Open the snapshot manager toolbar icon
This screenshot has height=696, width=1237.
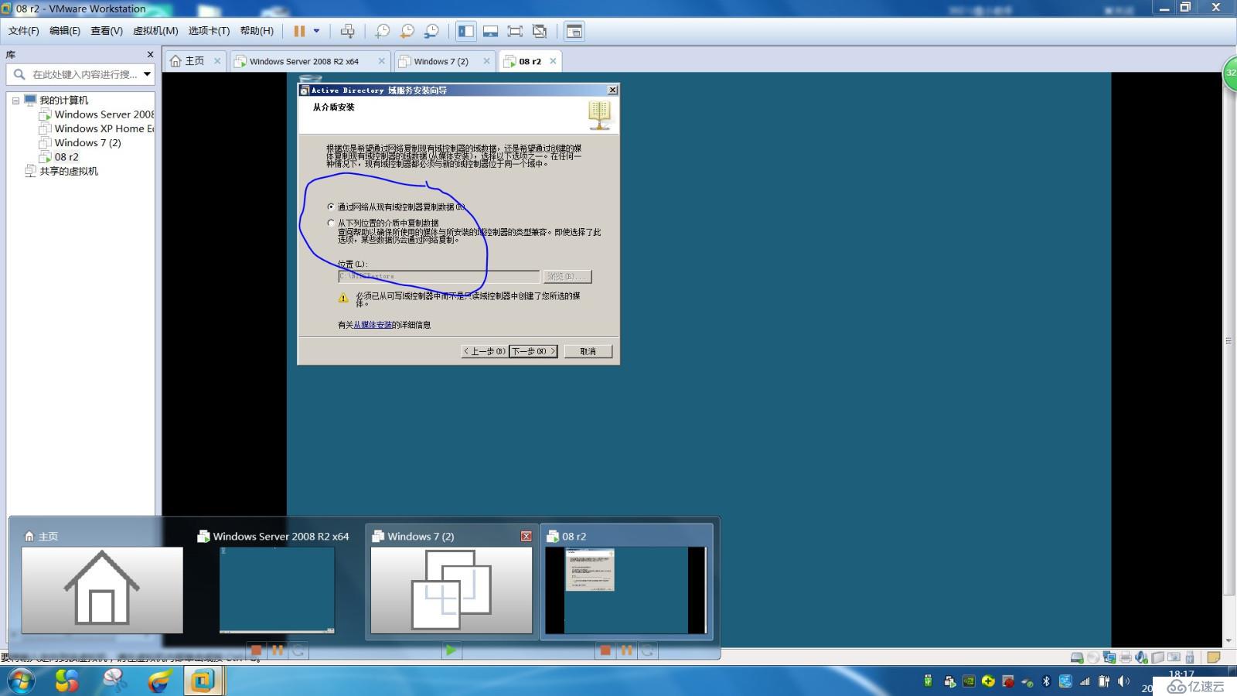coord(432,31)
